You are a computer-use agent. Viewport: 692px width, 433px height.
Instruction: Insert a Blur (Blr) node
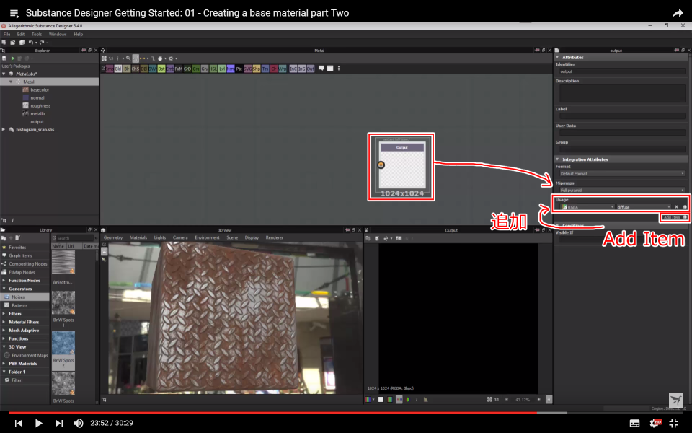pyautogui.click(x=127, y=69)
